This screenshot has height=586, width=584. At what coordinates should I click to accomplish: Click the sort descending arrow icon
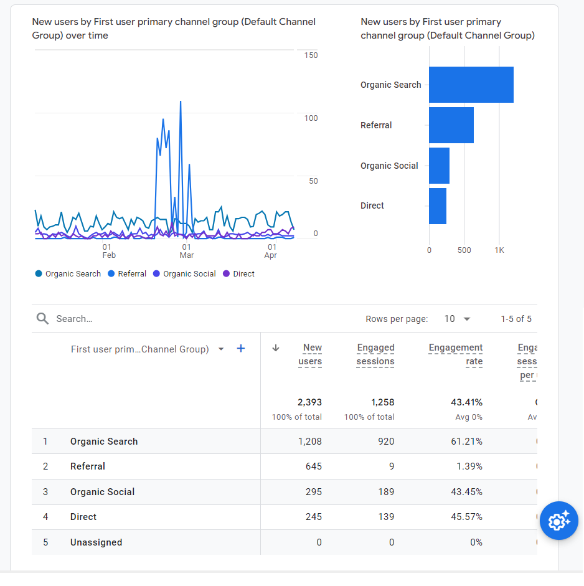coord(276,348)
